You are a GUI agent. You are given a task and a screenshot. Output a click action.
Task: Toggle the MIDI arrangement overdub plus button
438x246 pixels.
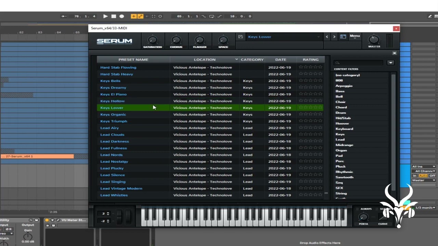[x=133, y=16]
